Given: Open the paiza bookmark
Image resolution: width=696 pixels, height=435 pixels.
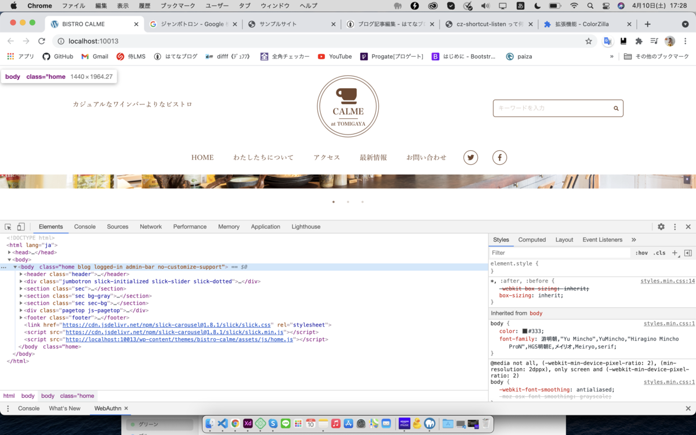Looking at the screenshot, I should click(519, 56).
